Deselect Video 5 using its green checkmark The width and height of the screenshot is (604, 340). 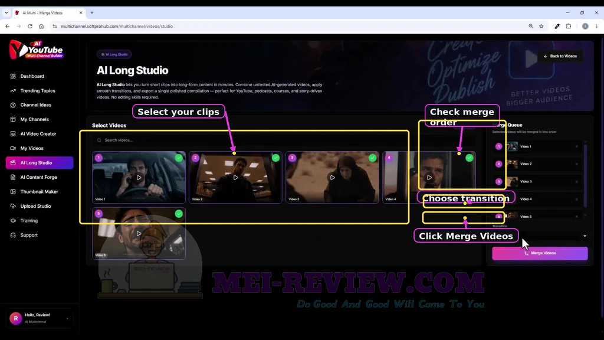(x=179, y=214)
